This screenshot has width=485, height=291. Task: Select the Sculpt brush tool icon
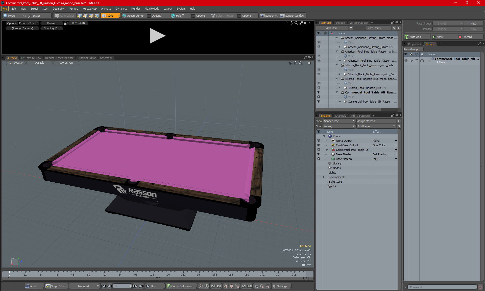[x=30, y=16]
